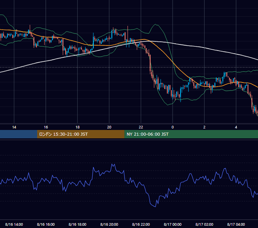Viewport: 258px width, 228px height.
Task: Click the oscillator's lowest trough after 22:00
Action: pos(155,207)
